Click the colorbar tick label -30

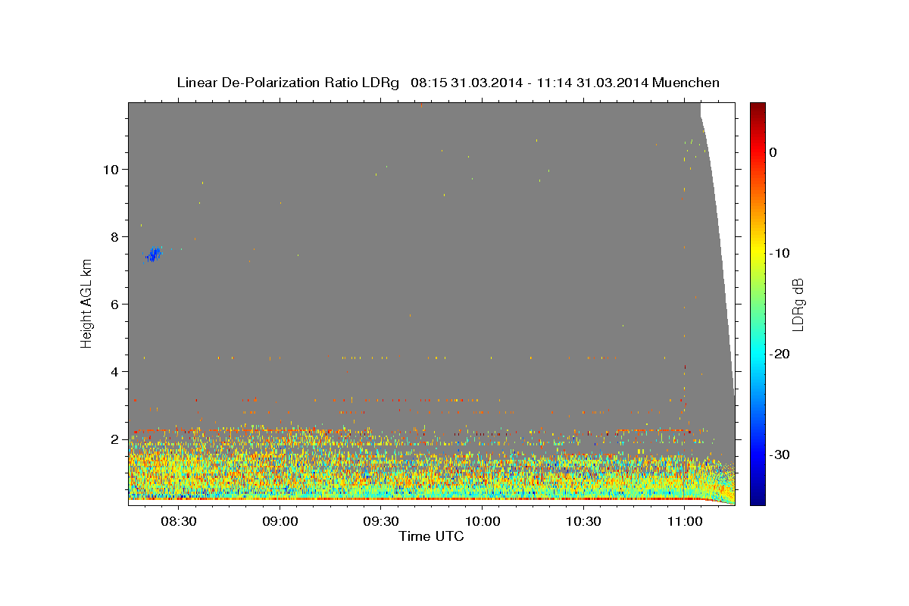coord(780,454)
